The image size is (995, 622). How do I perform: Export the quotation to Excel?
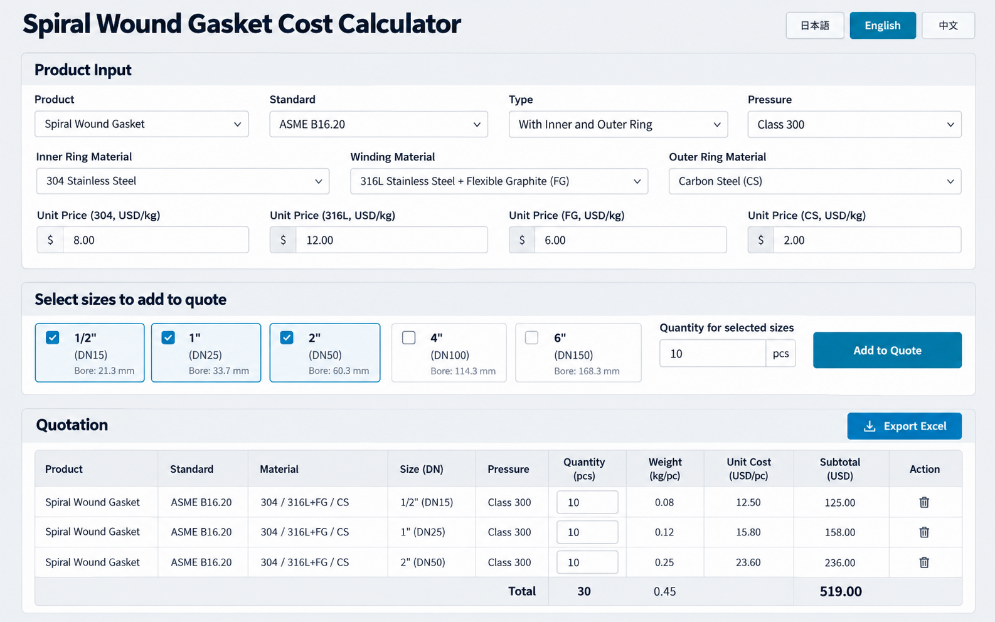pyautogui.click(x=904, y=426)
